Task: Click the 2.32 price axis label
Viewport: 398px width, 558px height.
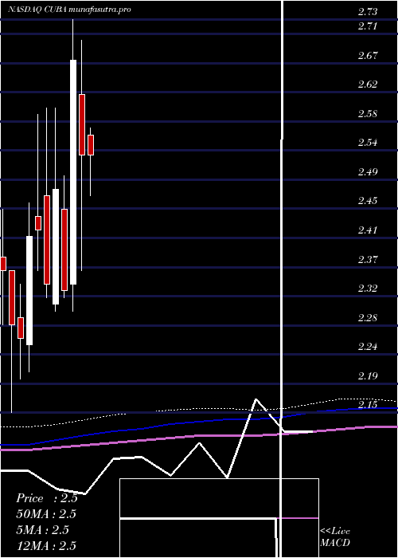Action: (368, 288)
